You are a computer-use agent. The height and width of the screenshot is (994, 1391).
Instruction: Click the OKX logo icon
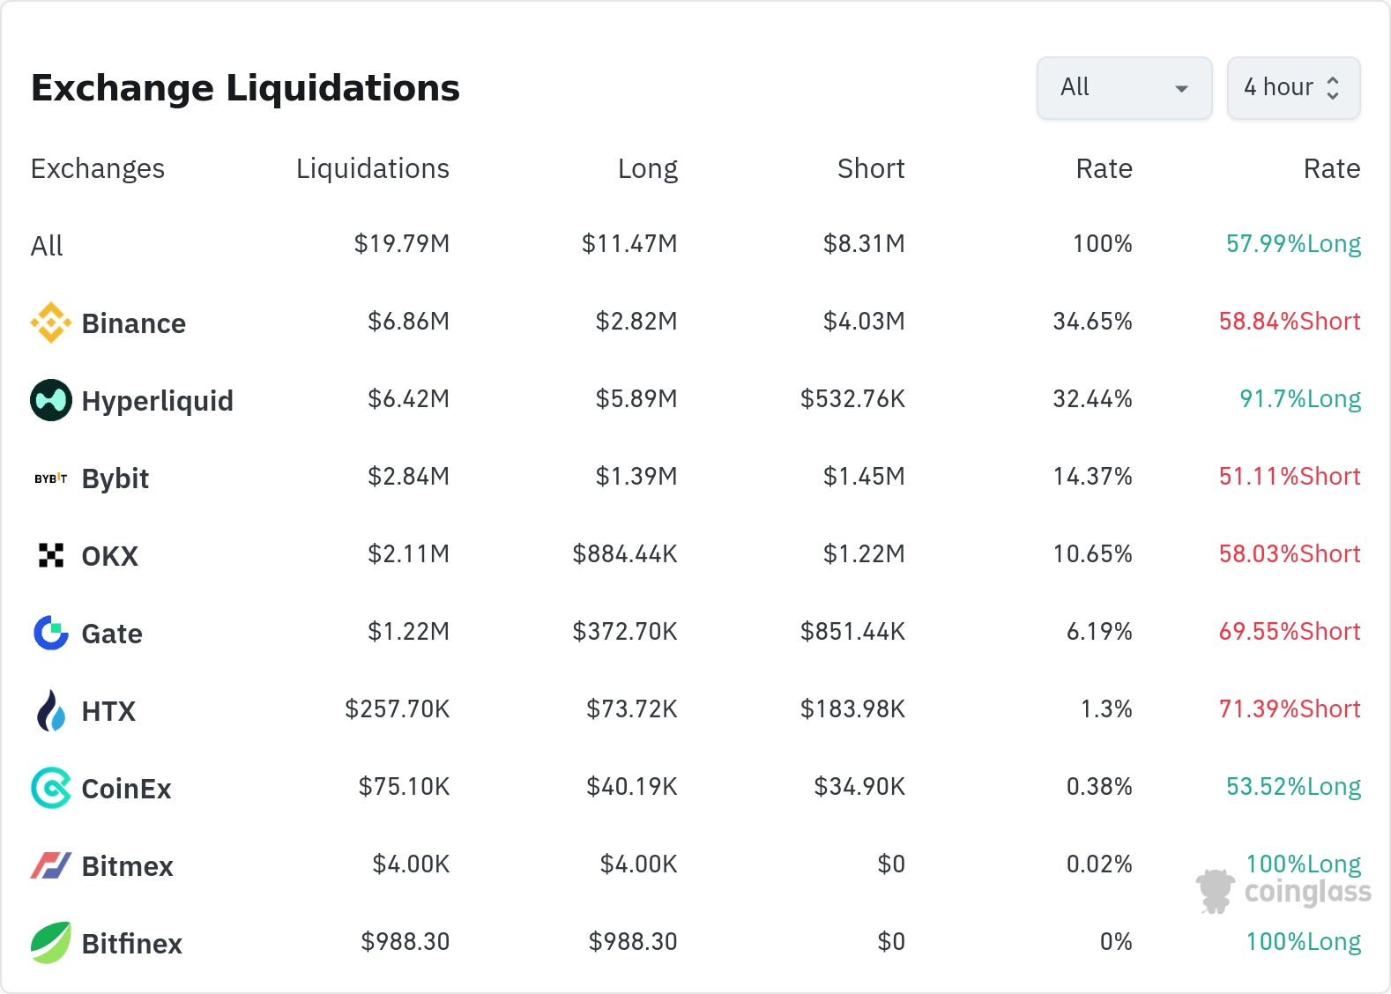click(x=51, y=555)
